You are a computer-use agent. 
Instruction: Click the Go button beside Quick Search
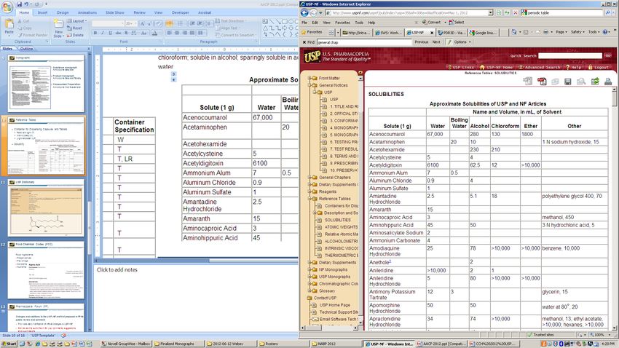pos(608,56)
